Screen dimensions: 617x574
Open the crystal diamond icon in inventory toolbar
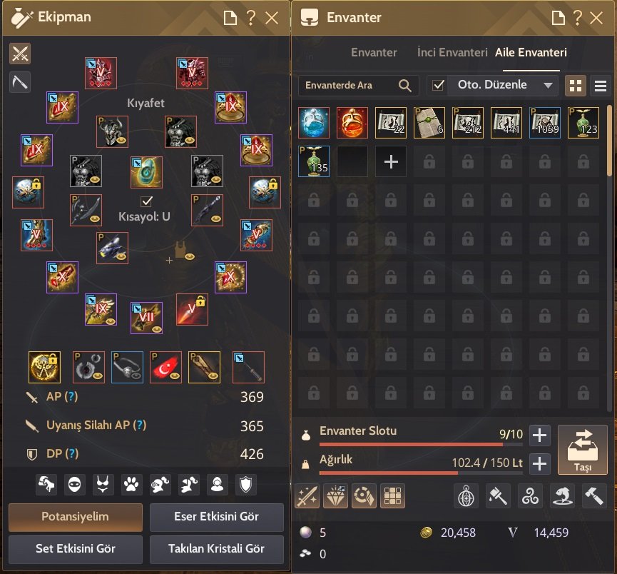tap(336, 495)
